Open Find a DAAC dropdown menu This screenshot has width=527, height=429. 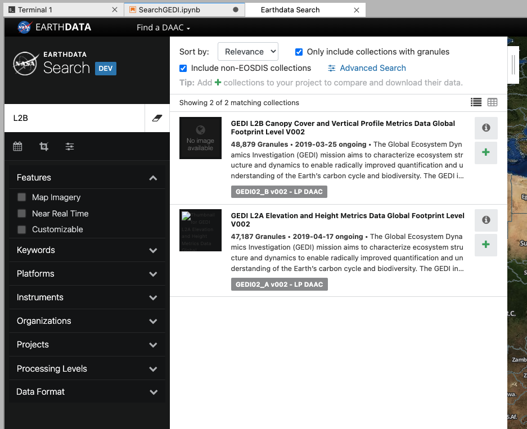pyautogui.click(x=163, y=28)
